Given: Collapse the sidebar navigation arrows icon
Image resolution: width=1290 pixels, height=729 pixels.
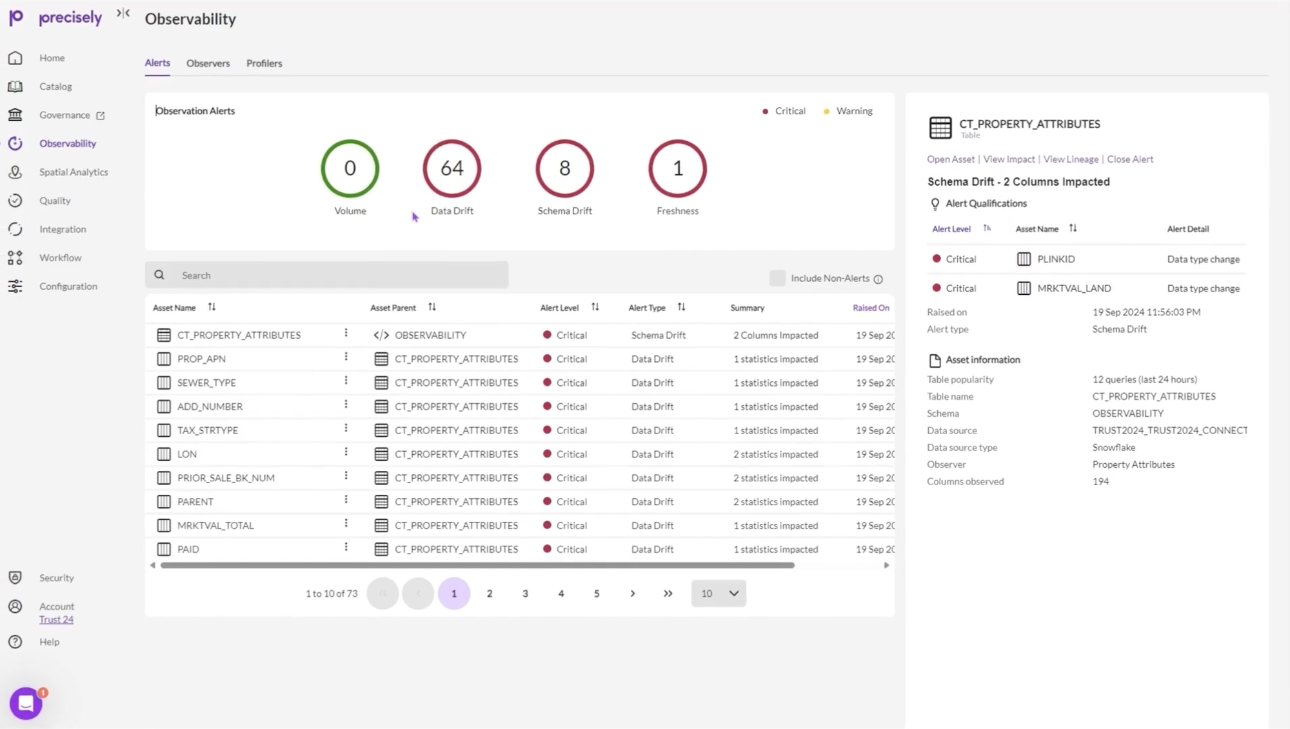Looking at the screenshot, I should [x=123, y=13].
